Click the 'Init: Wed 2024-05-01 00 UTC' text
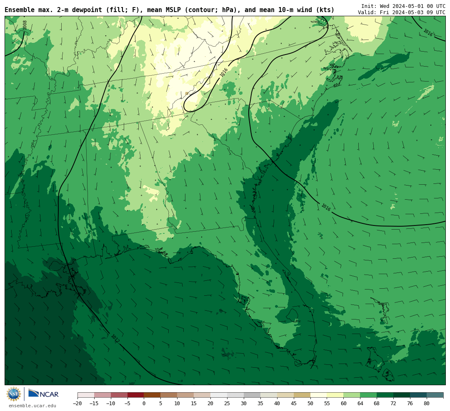The width and height of the screenshot is (450, 411). click(403, 6)
